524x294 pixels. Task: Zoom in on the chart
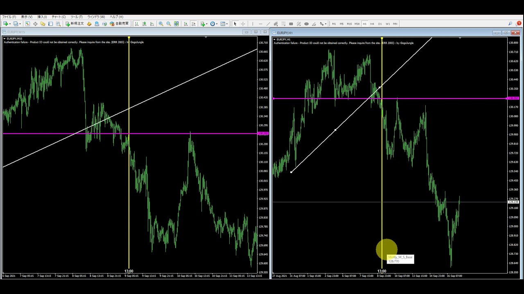pos(161,24)
